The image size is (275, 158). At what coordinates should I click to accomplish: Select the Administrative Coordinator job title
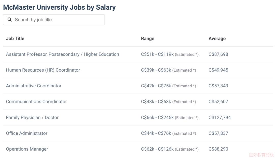tap(34, 86)
